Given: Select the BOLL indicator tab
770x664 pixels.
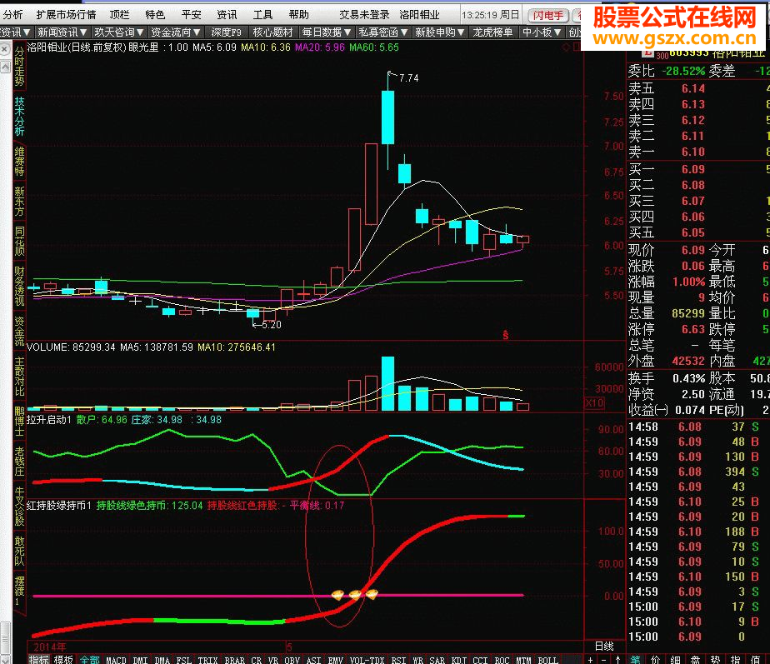Looking at the screenshot, I should [x=548, y=660].
